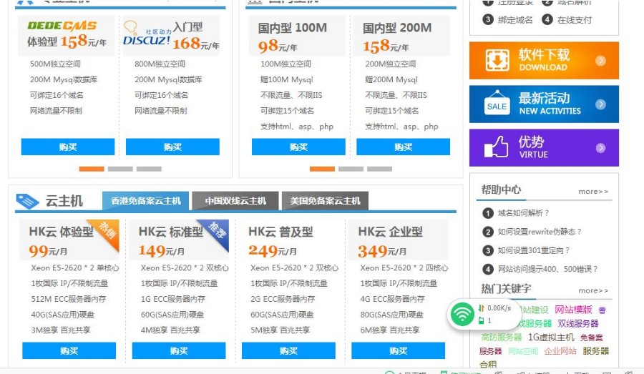The image size is (644, 374).
Task: Buy the 国内型 200M hosting plan
Action: (404, 147)
